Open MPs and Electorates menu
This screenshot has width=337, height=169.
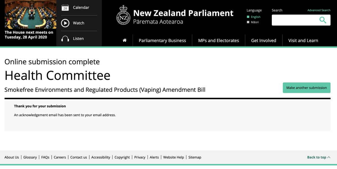[218, 40]
